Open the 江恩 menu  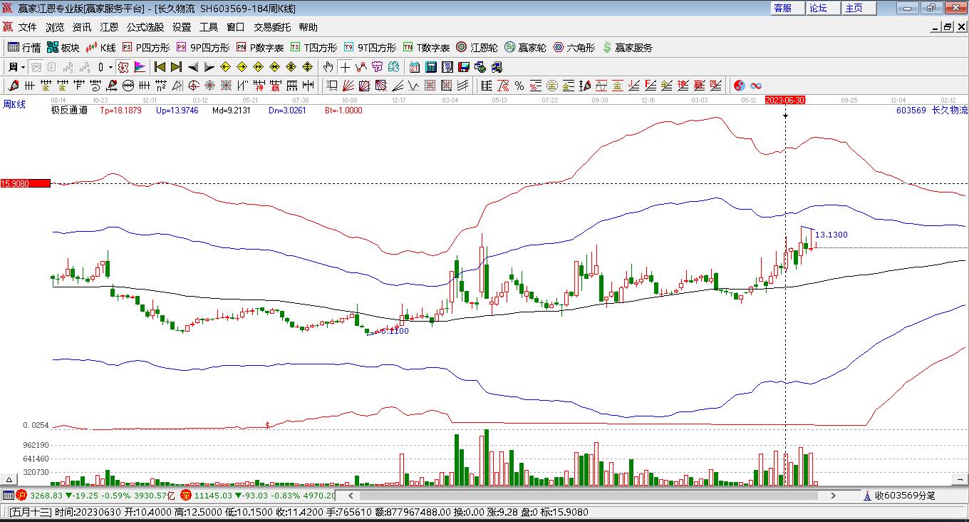pos(109,27)
